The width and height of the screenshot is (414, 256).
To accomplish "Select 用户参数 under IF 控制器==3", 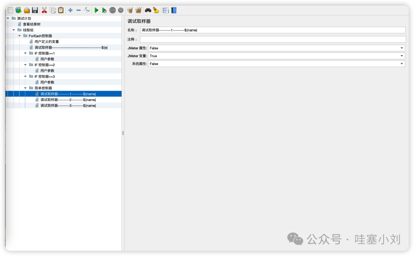I will pyautogui.click(x=47, y=82).
